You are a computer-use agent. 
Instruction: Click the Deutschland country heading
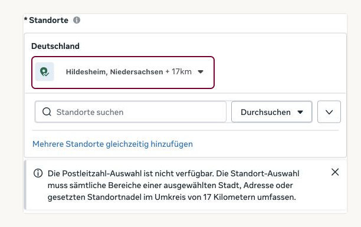[x=55, y=46]
